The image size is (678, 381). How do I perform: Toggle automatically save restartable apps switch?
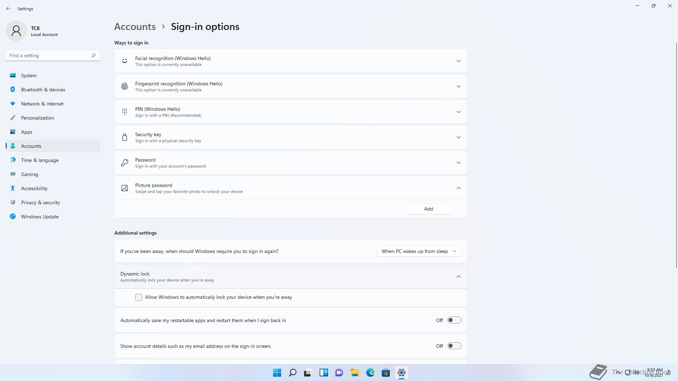coord(454,320)
